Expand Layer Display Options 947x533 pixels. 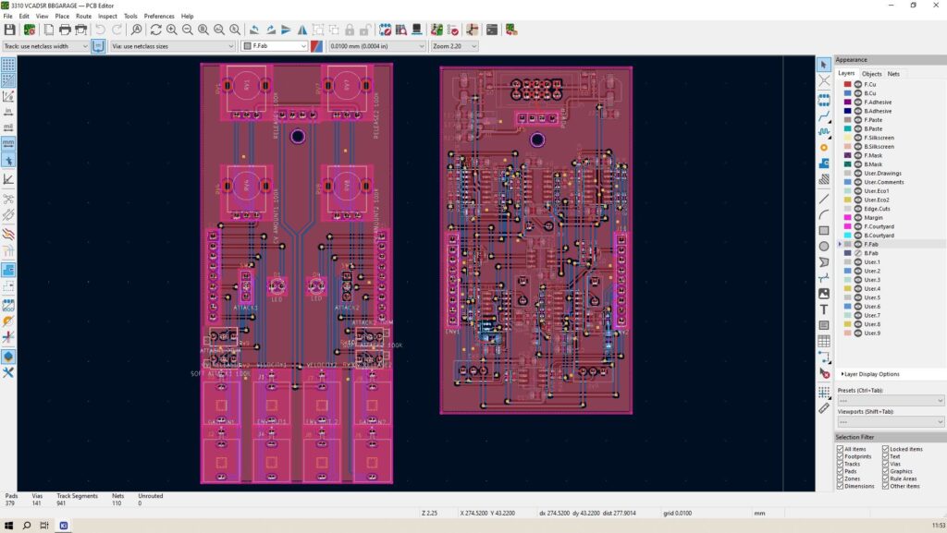(x=842, y=374)
